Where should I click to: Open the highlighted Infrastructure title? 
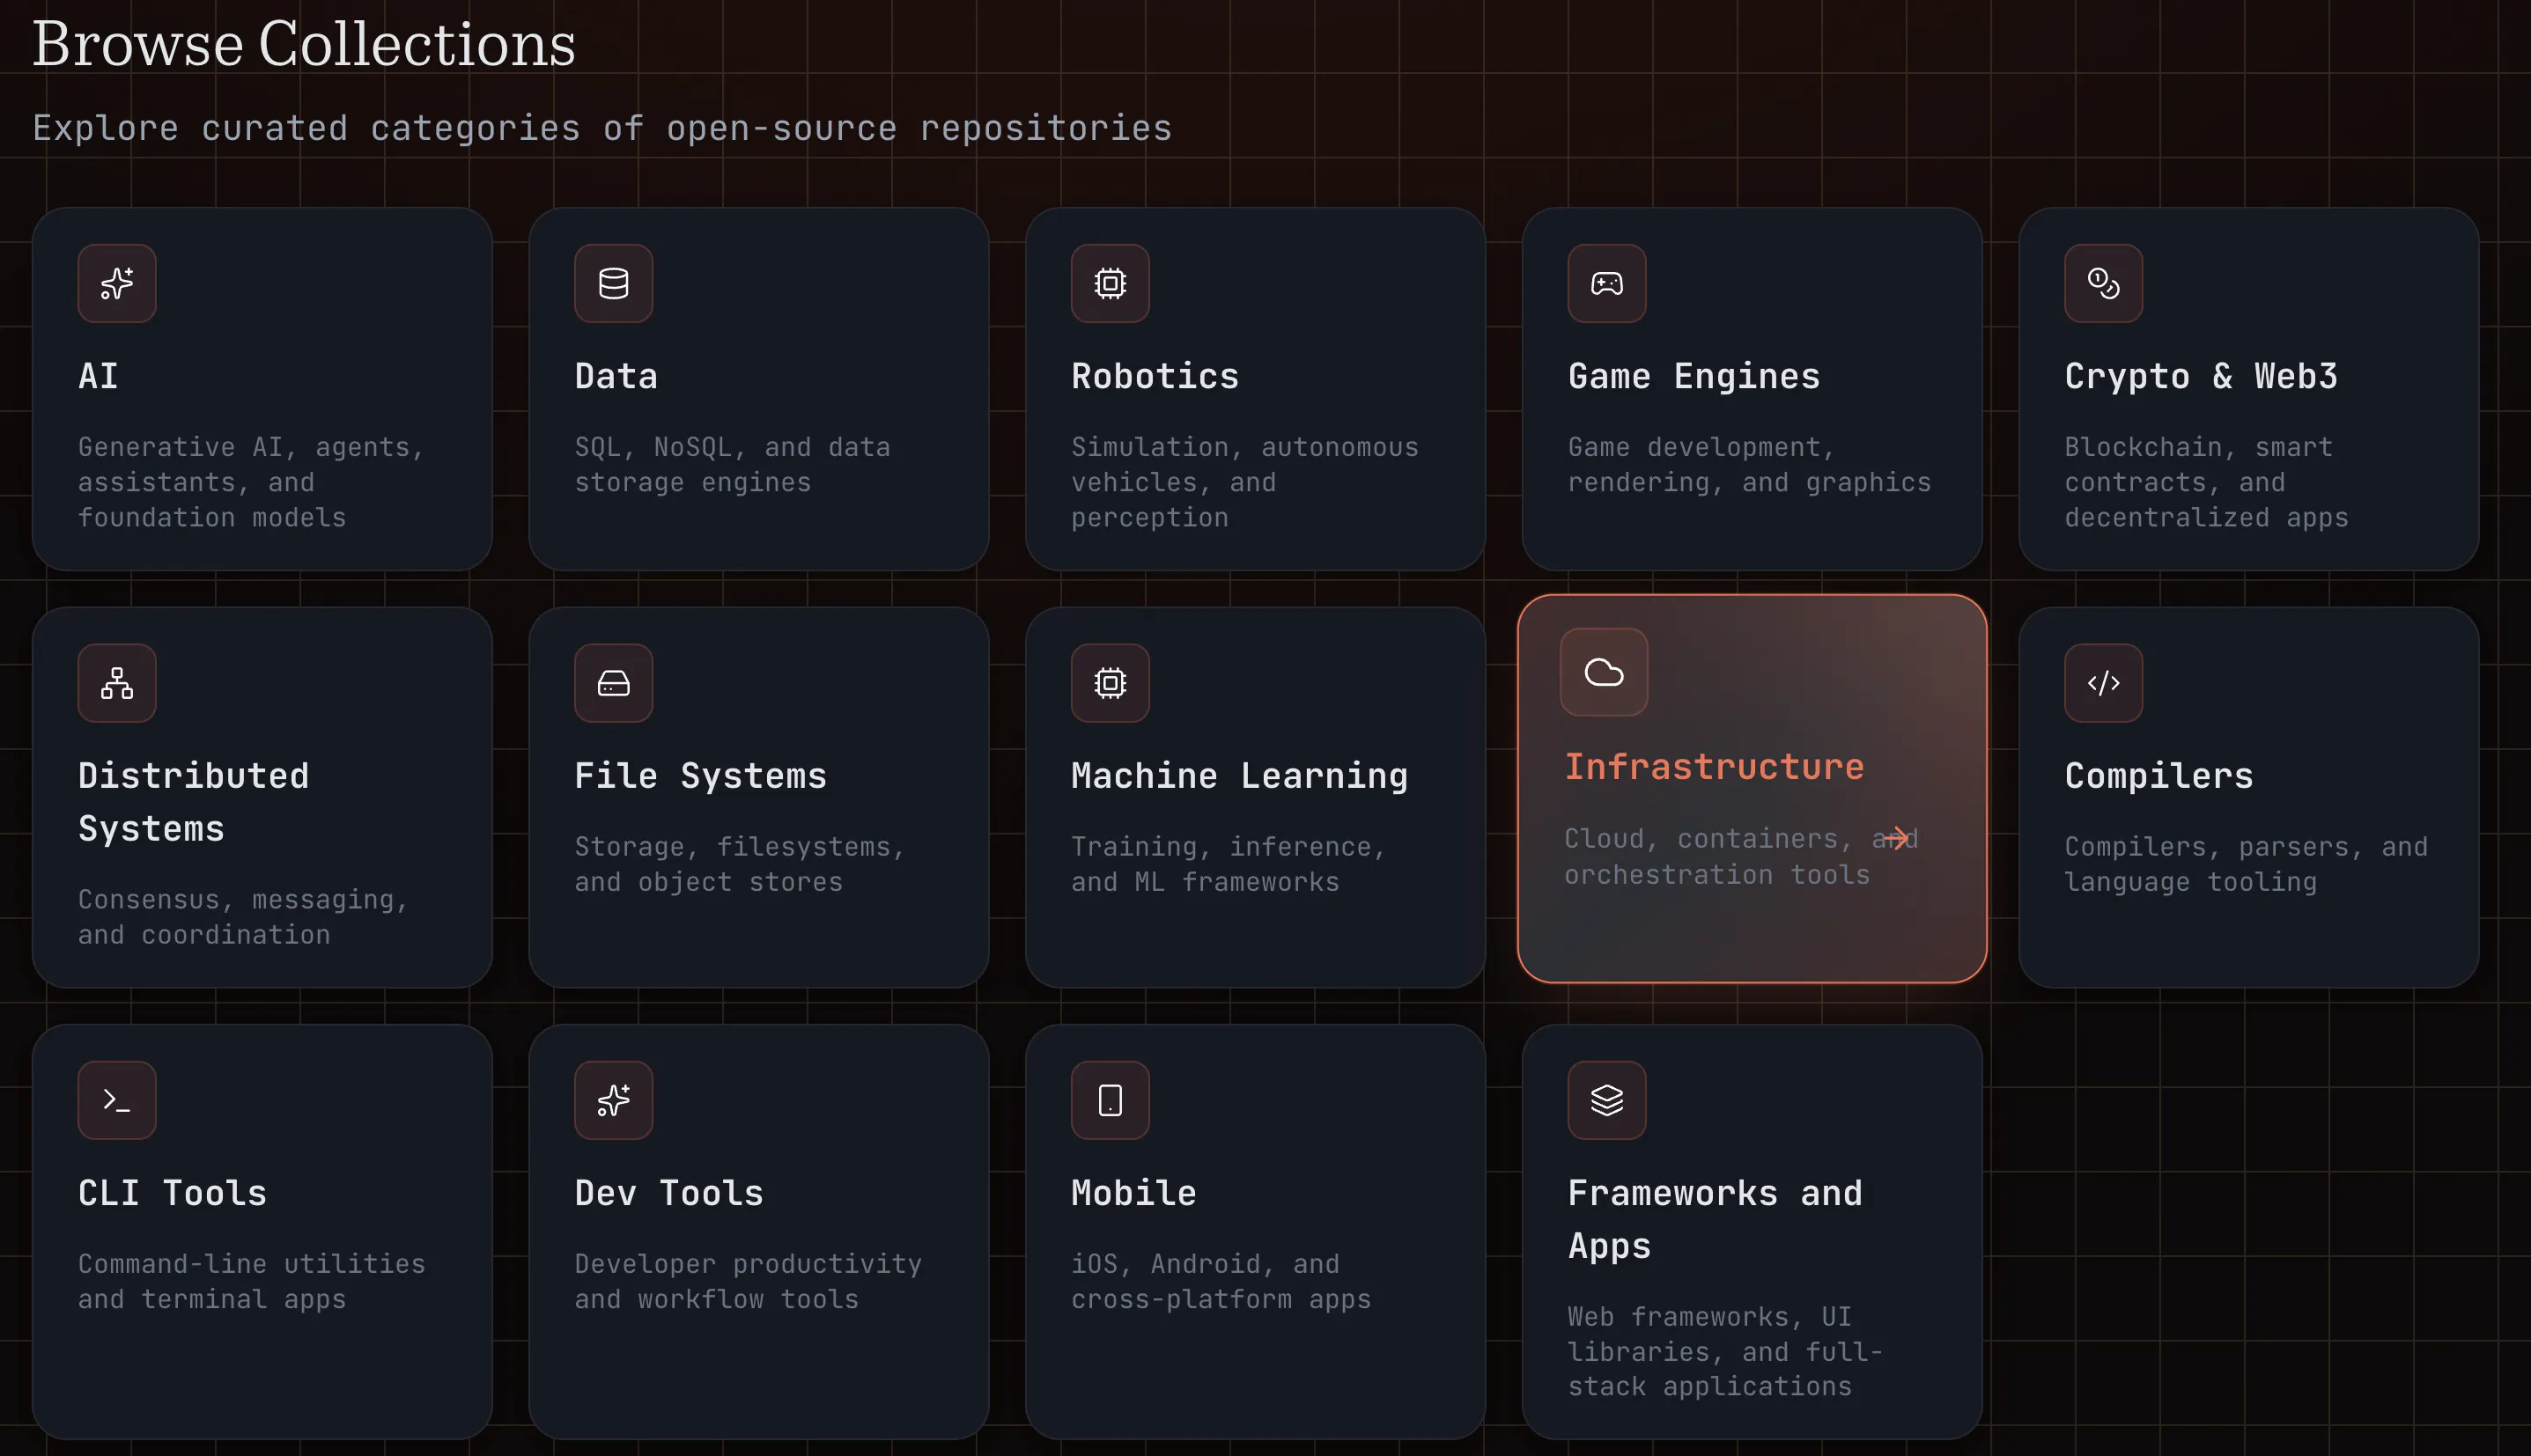click(1714, 767)
